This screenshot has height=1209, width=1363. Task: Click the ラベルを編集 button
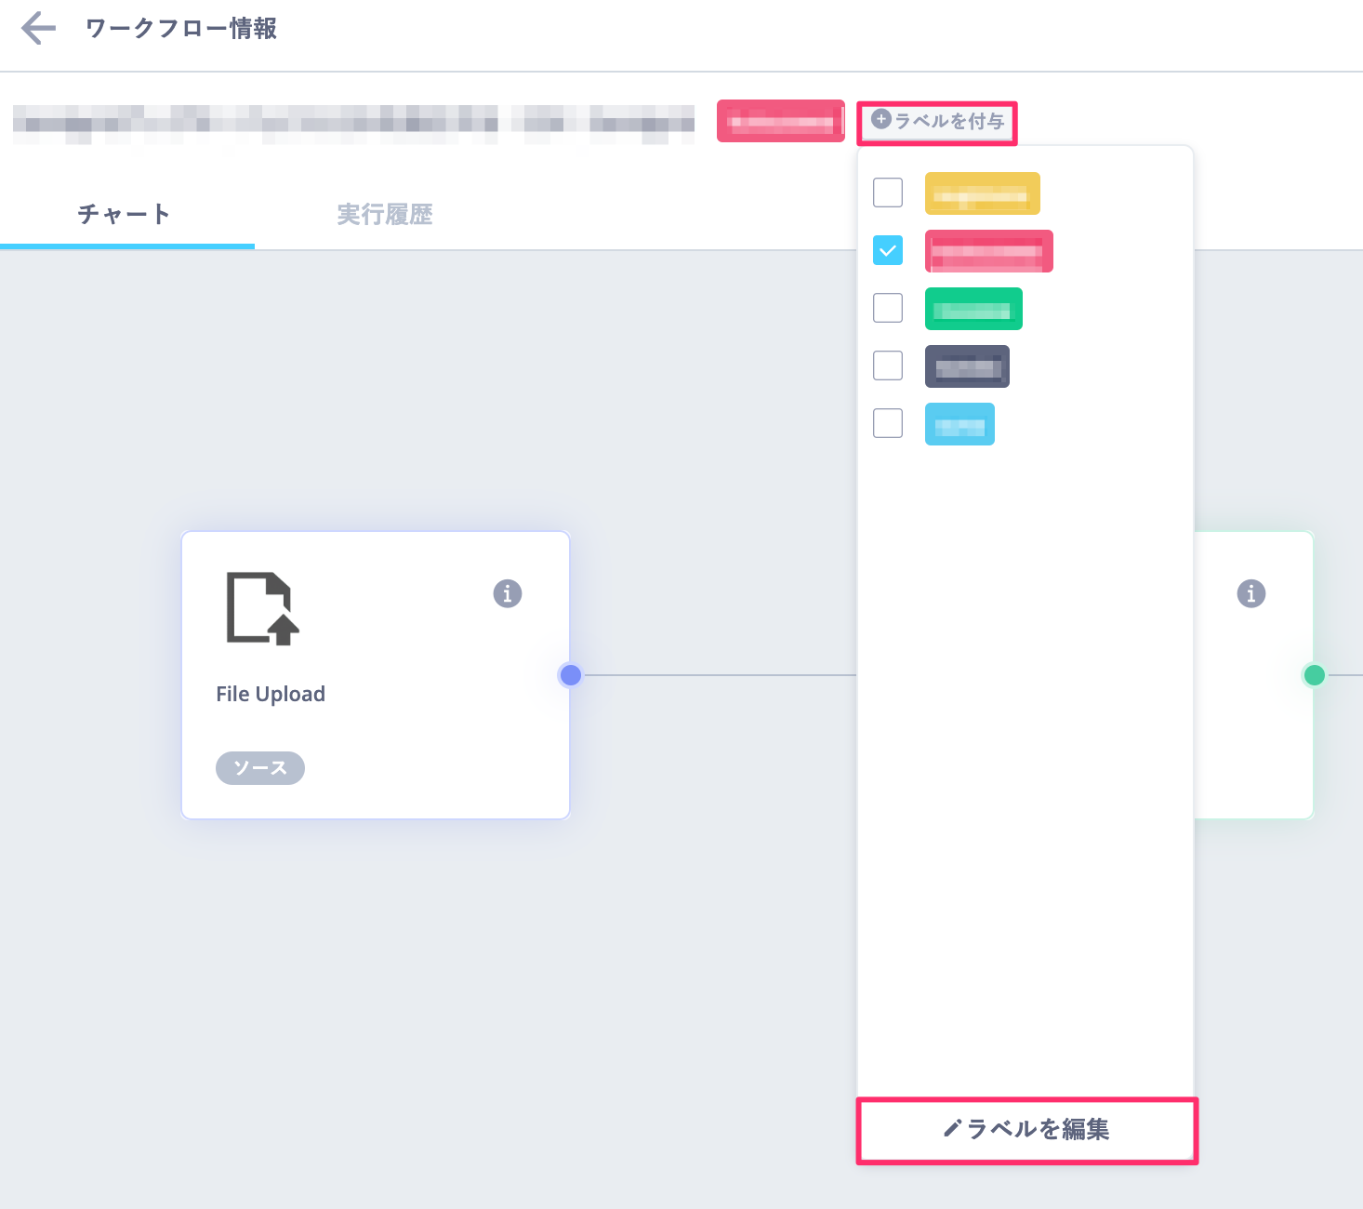1026,1130
